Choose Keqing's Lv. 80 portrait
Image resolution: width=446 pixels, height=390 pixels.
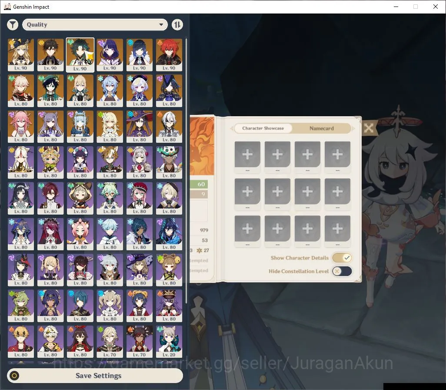tap(50, 127)
